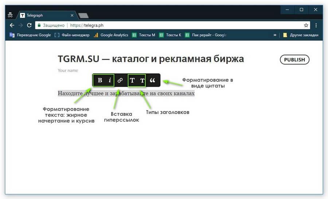Open the Chrome three-dot menu
The image size is (328, 199).
[x=316, y=25]
